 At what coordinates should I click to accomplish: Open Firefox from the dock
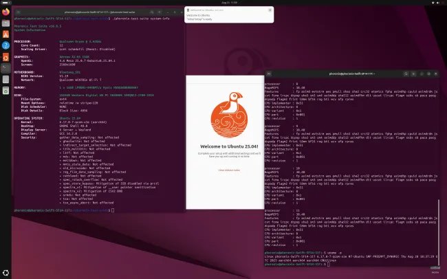(6, 11)
